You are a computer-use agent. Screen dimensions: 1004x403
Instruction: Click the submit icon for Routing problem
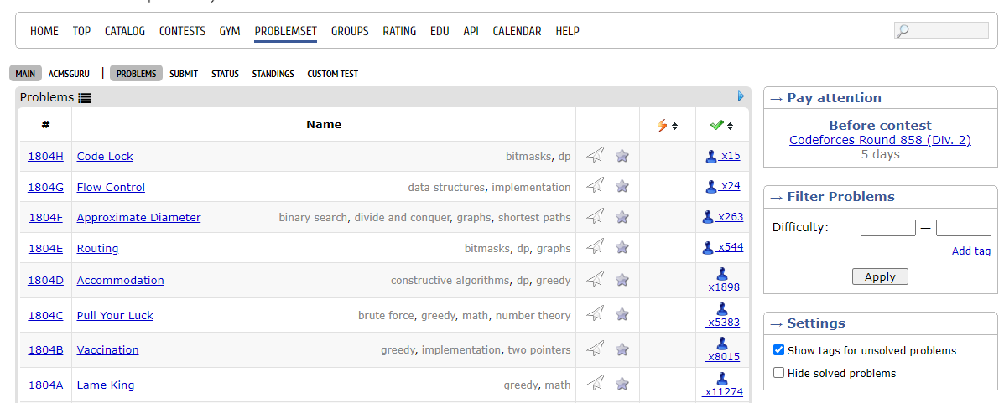click(x=595, y=247)
